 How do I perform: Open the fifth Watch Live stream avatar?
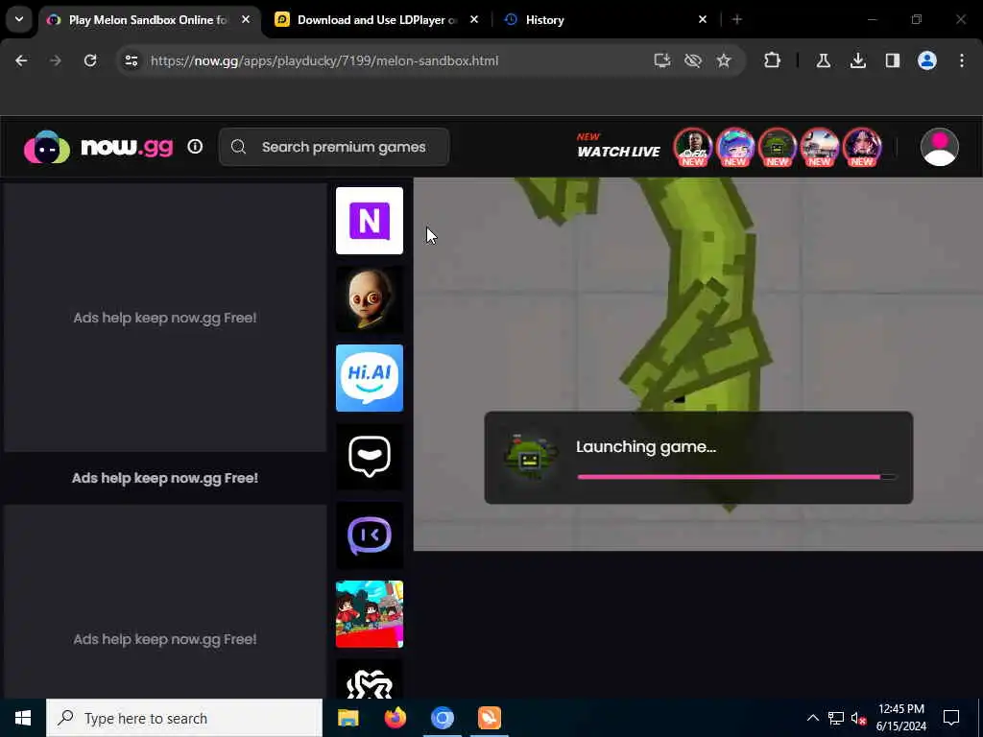click(x=862, y=147)
